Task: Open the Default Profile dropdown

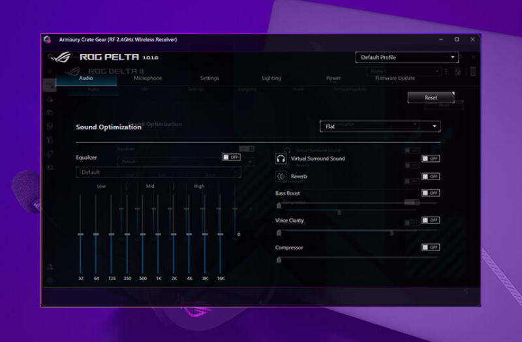Action: click(407, 57)
